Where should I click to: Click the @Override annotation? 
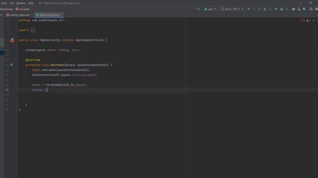click(33, 60)
